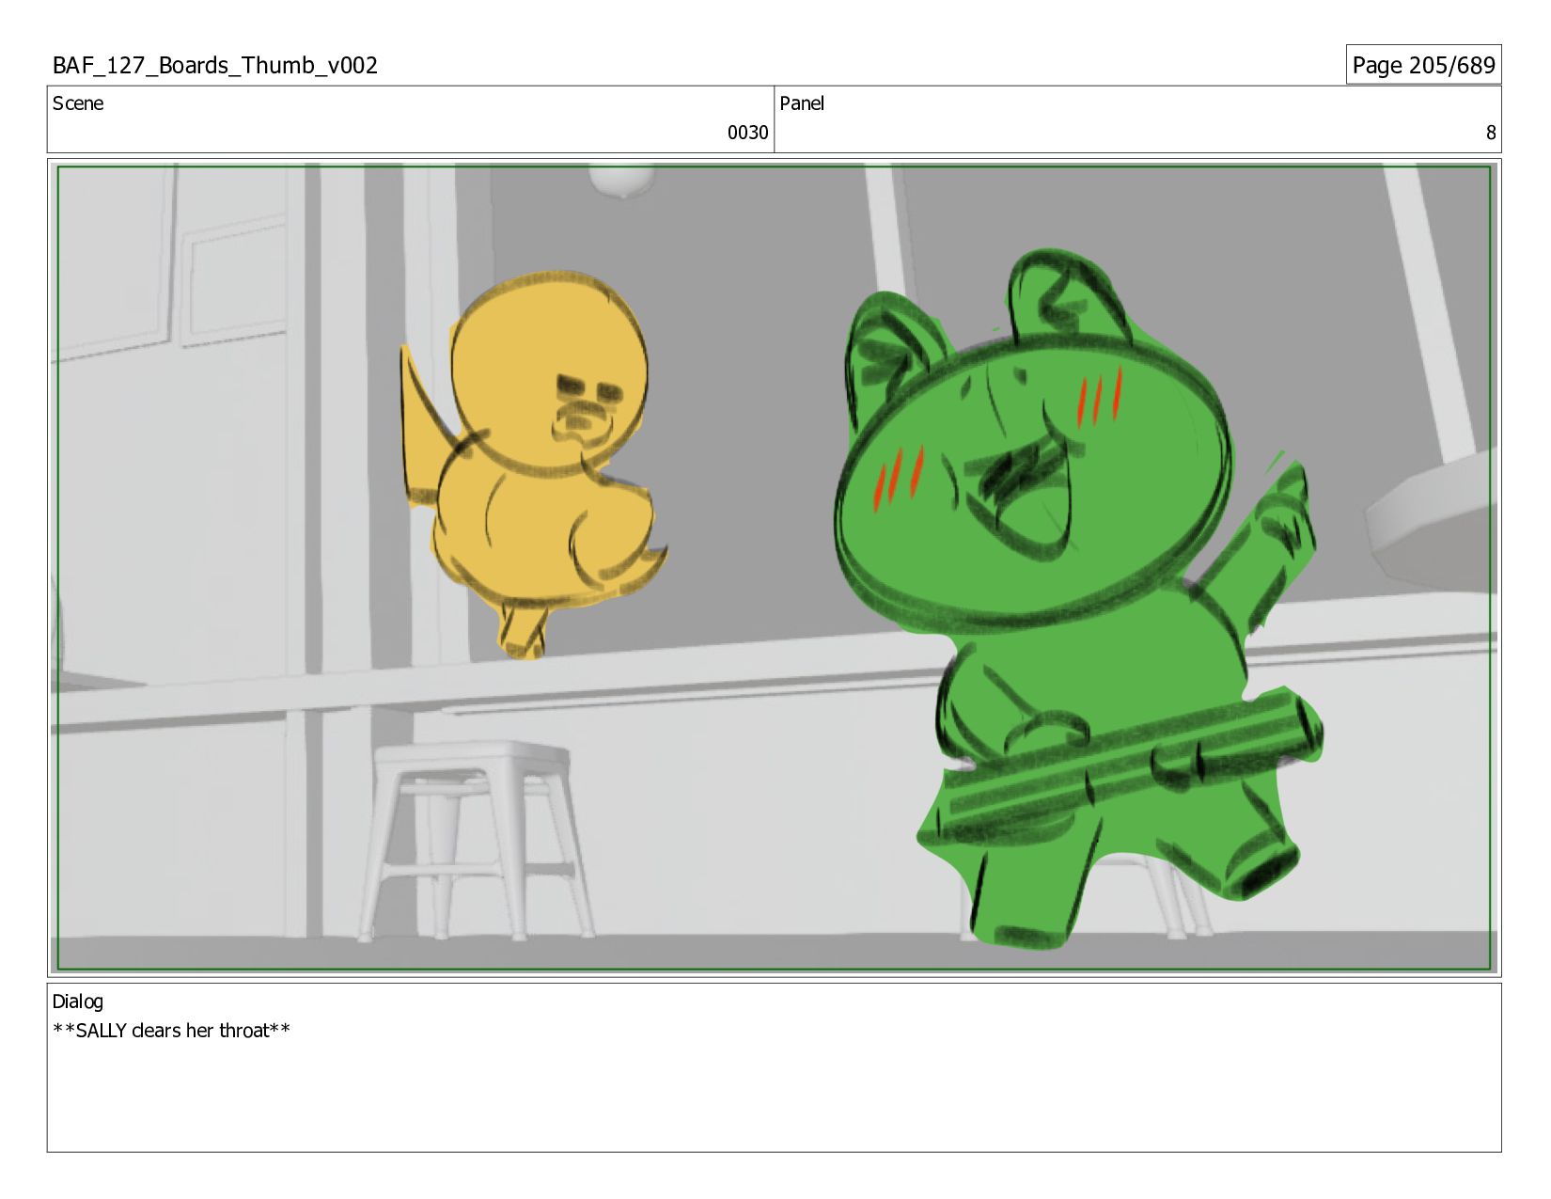Click the yellow duck character drawing

(533, 464)
